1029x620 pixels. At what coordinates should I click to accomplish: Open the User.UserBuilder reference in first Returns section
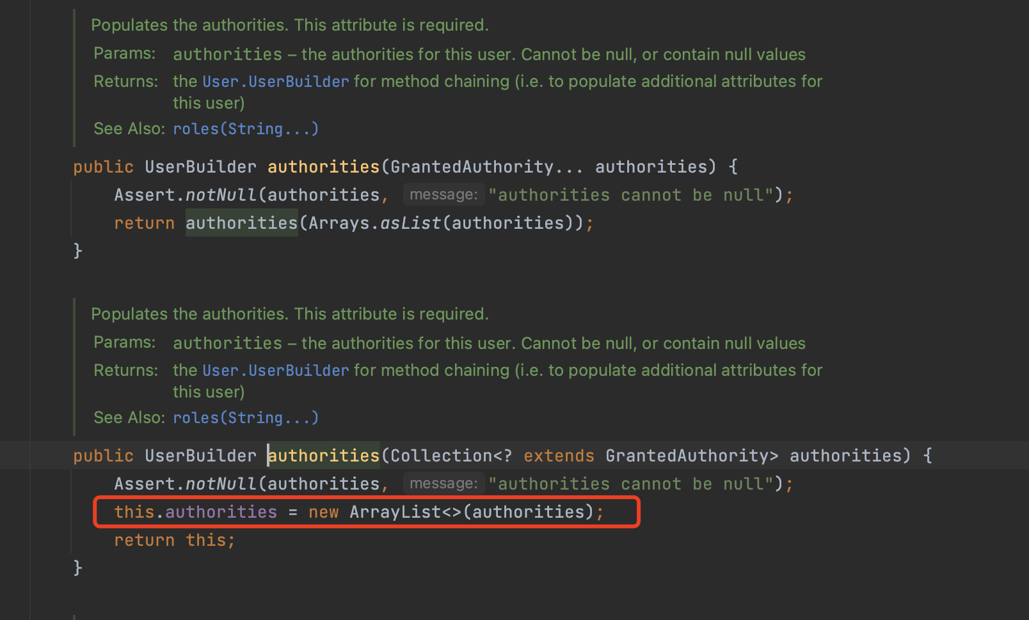pos(275,81)
